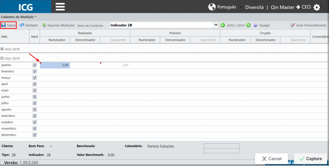The height and width of the screenshot is (166, 329).
Task: Open the hamburger menu
Action: pyautogui.click(x=60, y=7)
